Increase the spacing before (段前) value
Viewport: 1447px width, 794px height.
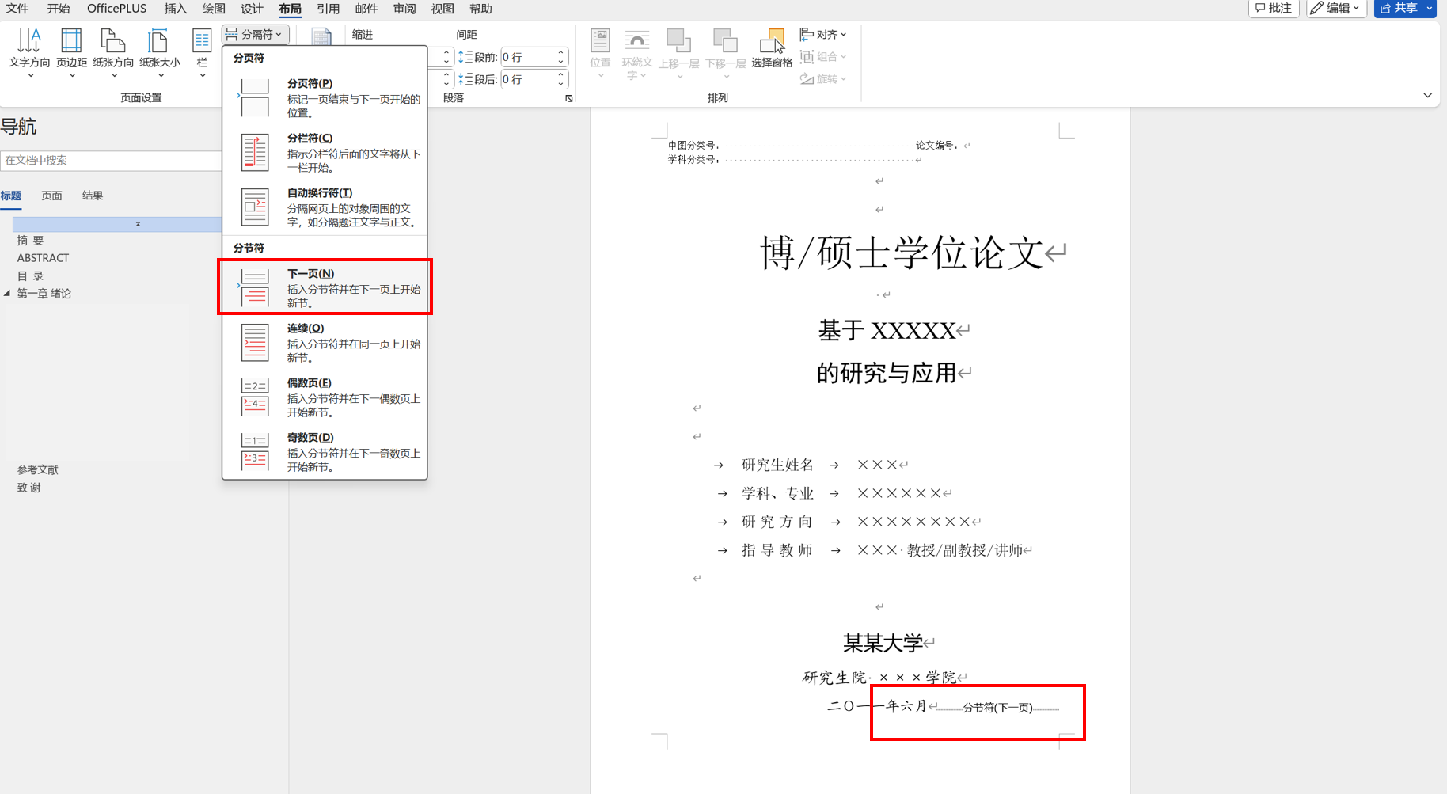tap(561, 53)
